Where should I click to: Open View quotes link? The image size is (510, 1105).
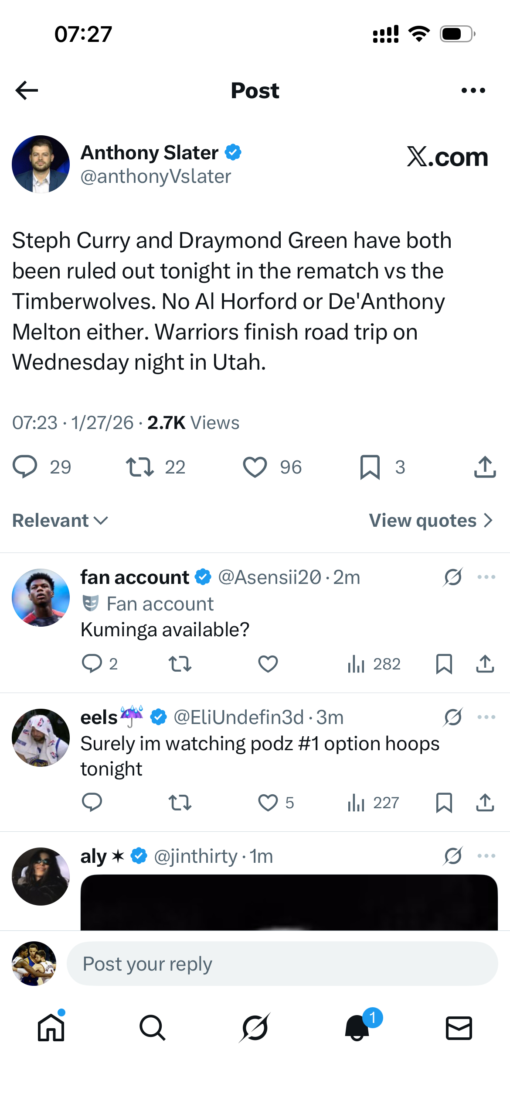430,520
